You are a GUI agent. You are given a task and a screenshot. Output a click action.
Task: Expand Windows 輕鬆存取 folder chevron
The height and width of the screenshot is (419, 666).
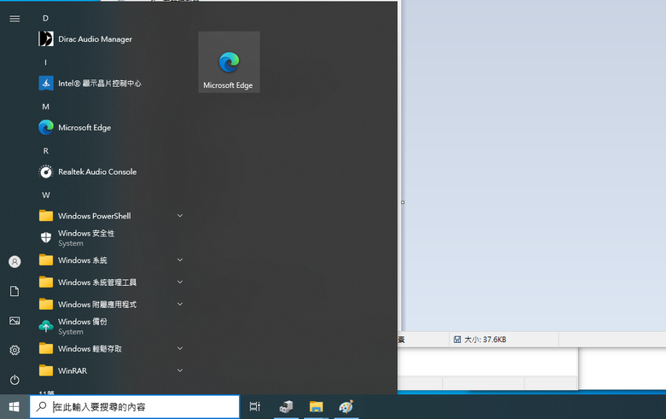pos(180,348)
